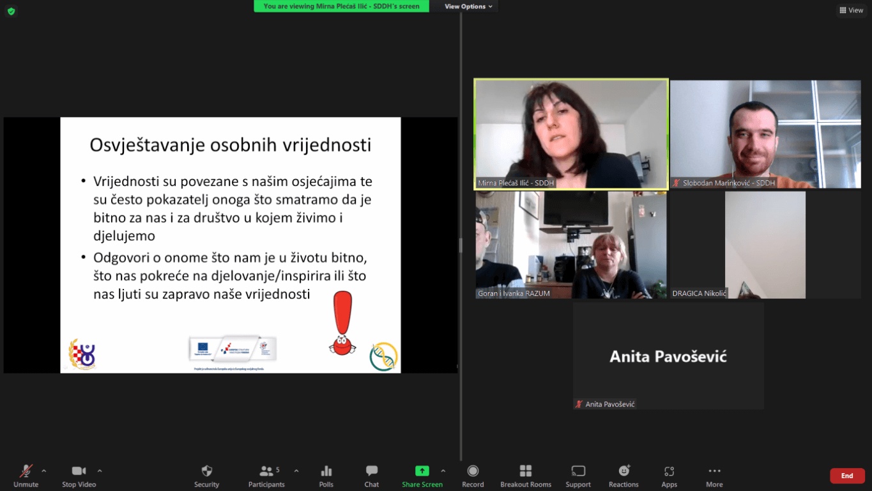Viewport: 872px width, 491px height.
Task: Click the red End button
Action: (847, 476)
